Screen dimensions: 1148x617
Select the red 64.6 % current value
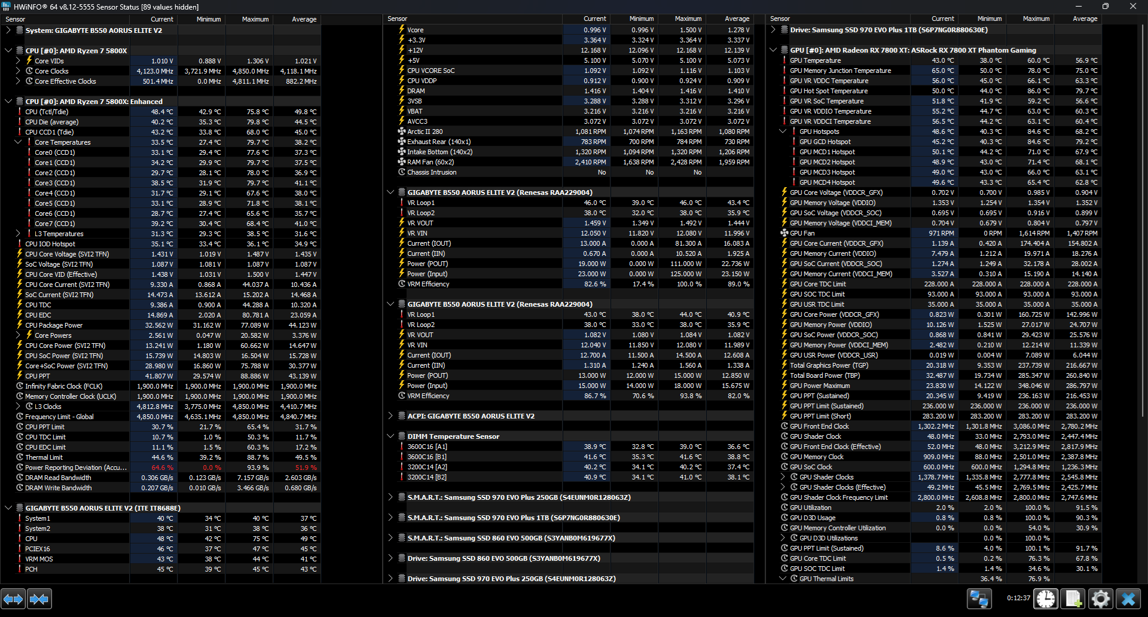(162, 468)
